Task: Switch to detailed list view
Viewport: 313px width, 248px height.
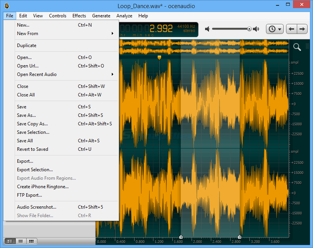Action: [x=10, y=241]
